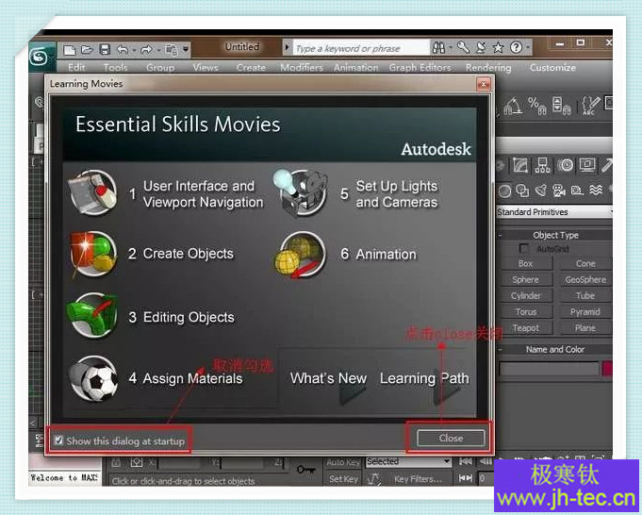This screenshot has height=515, width=642.
Task: Click the object color swatch
Action: [607, 369]
